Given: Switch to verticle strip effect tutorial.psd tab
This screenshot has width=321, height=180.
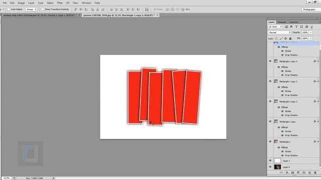Looking at the screenshot, I should pyautogui.click(x=41, y=15).
